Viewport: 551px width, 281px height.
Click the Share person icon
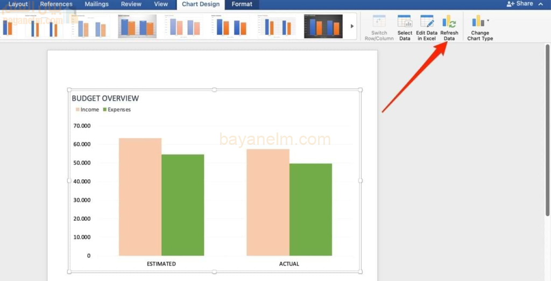click(511, 4)
